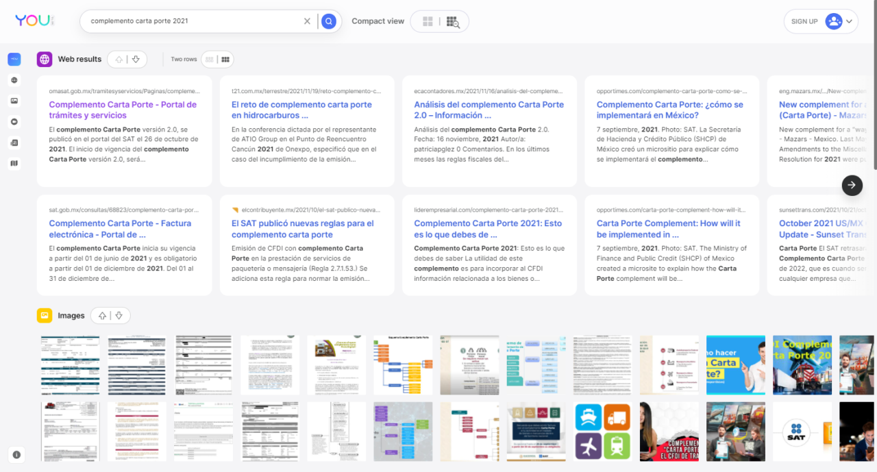
Task: Switch to the standard grid view in Compact view
Action: click(x=428, y=21)
